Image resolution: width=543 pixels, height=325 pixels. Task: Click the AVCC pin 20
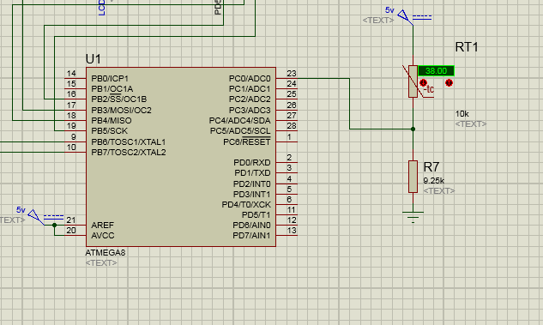(75, 235)
